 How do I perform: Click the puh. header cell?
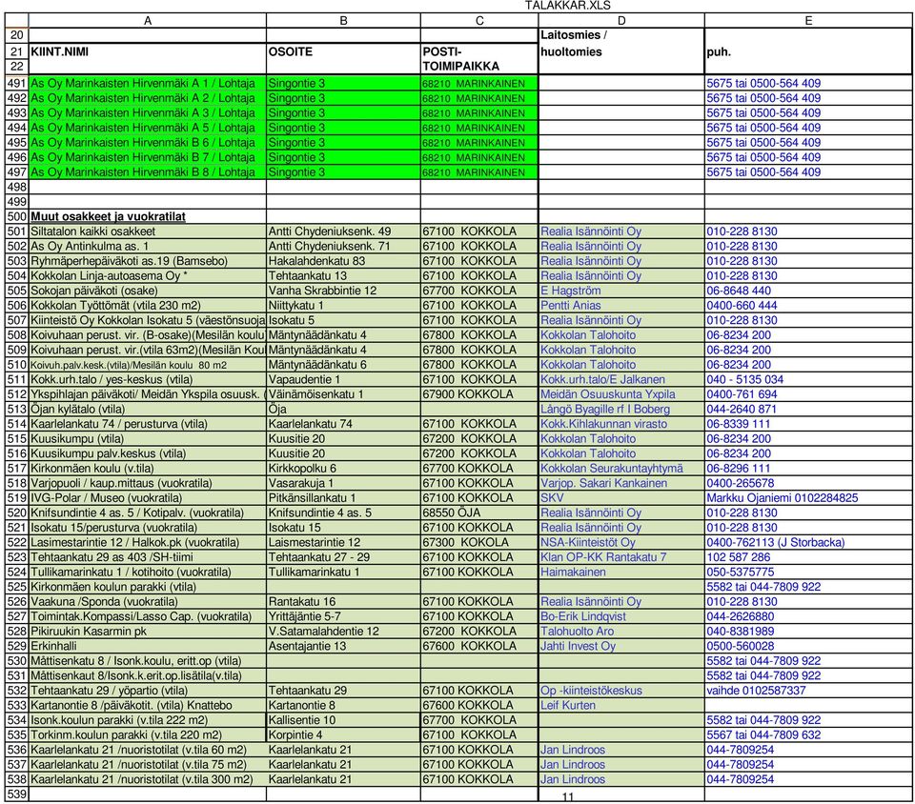click(808, 51)
